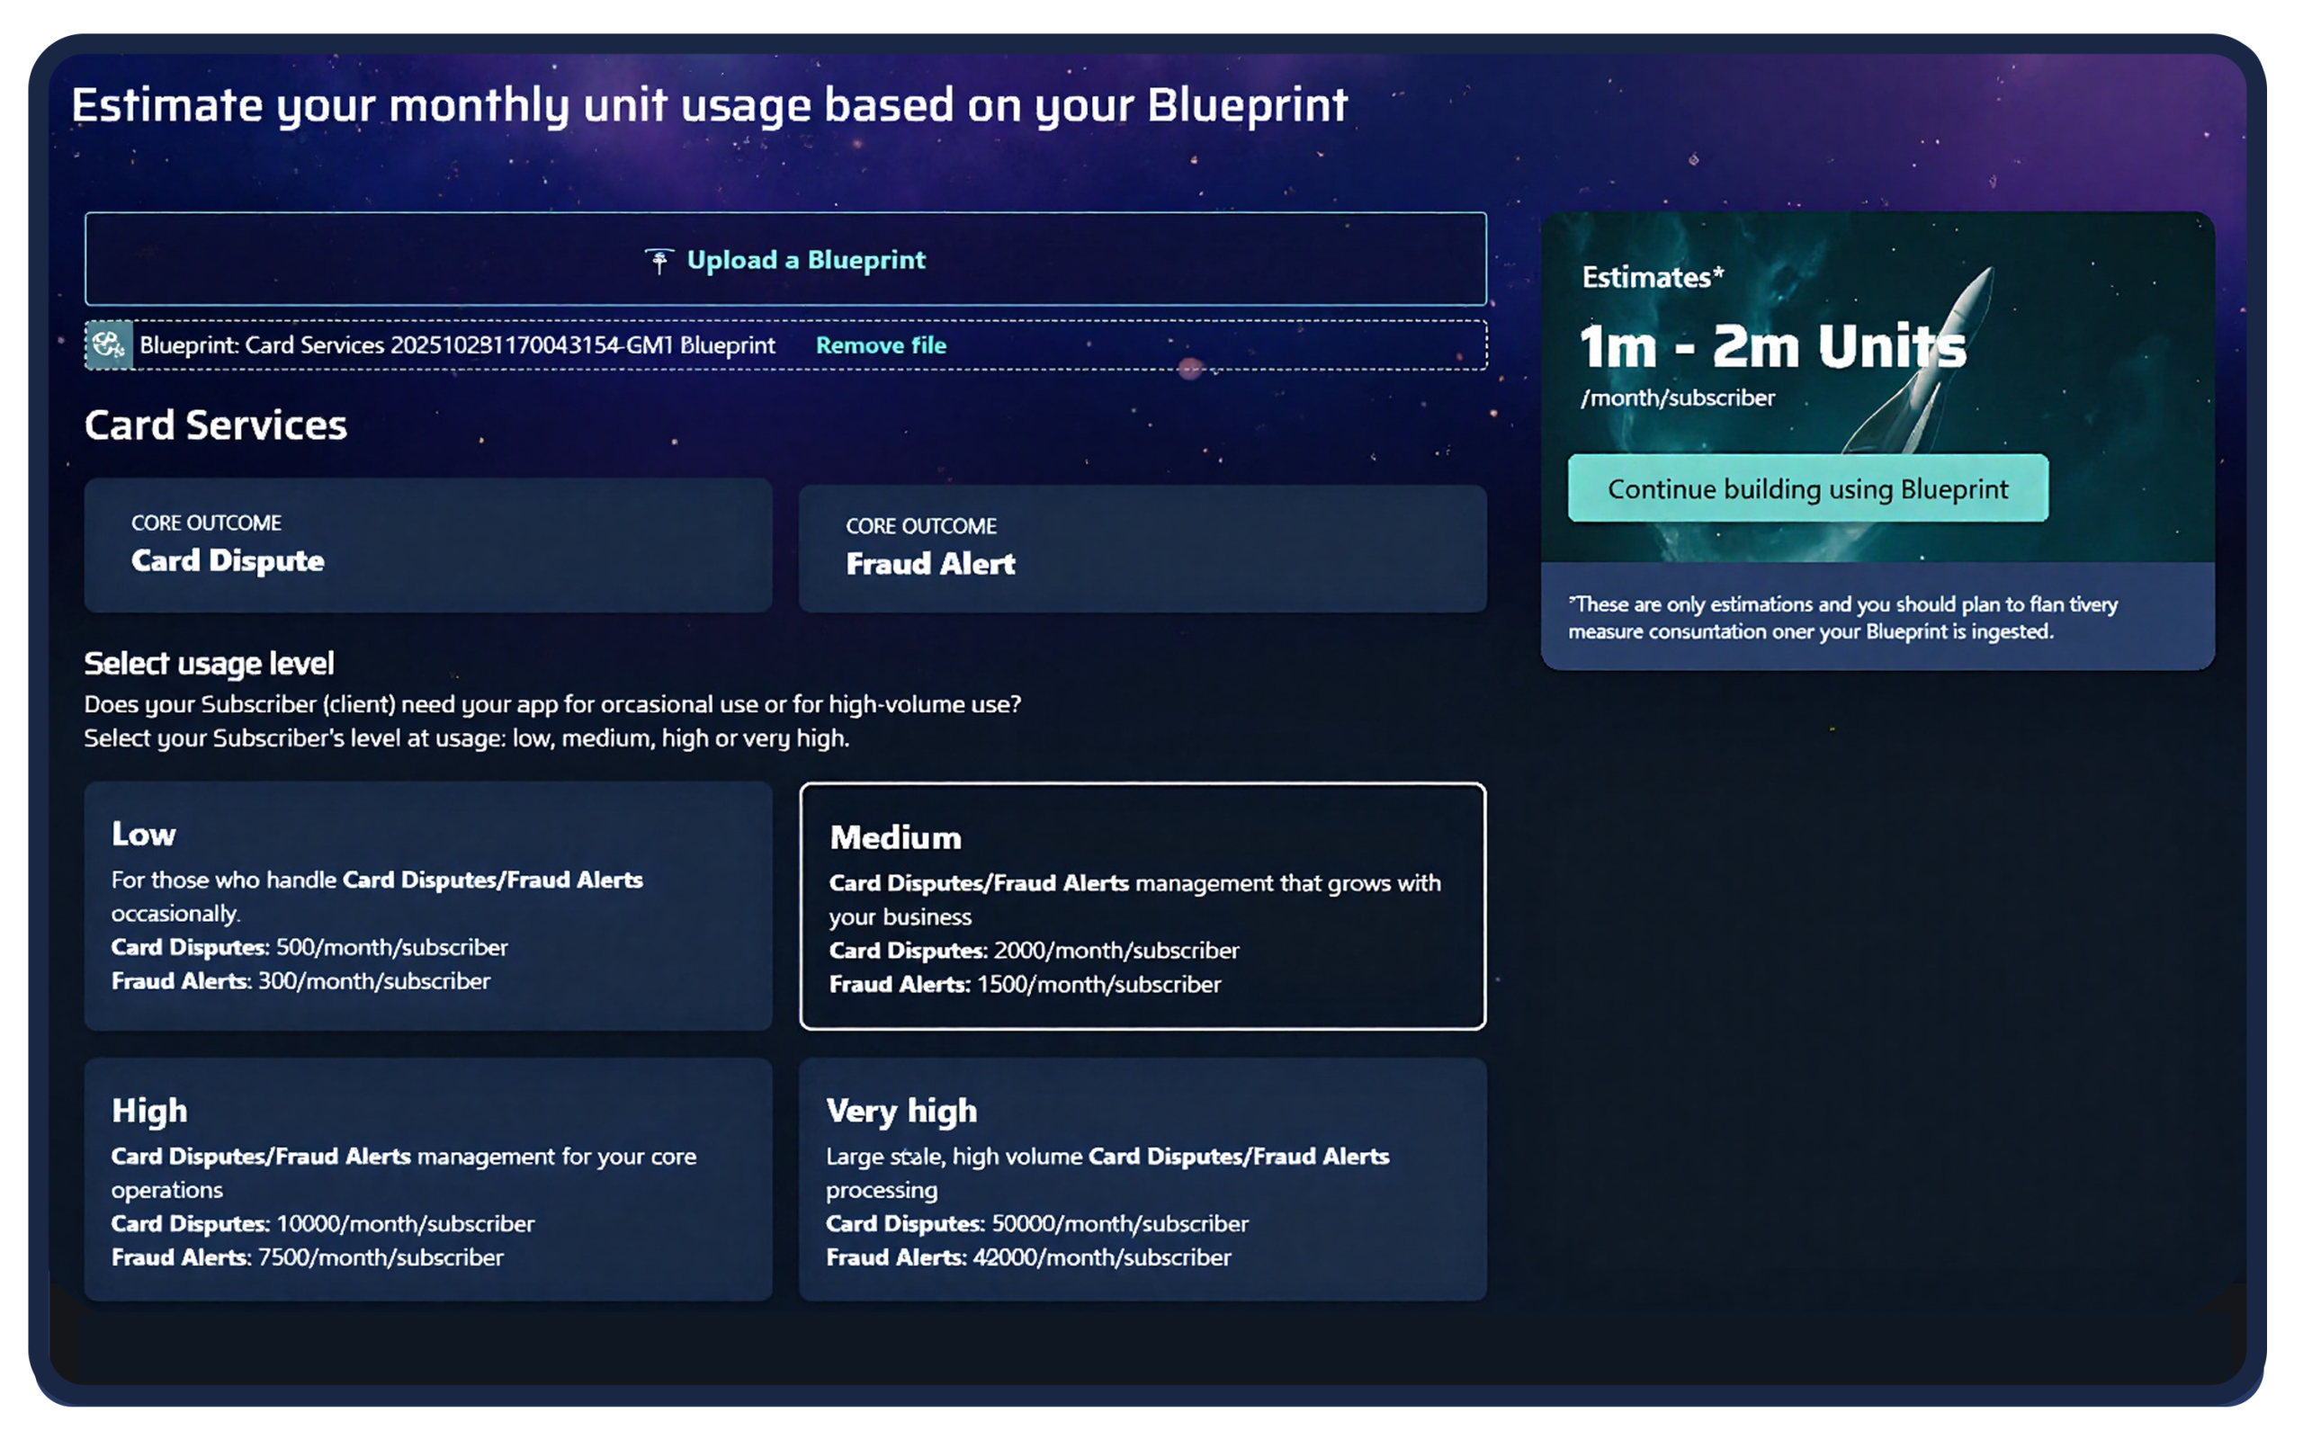
Task: Remove the uploaded blueprint file
Action: [x=881, y=344]
